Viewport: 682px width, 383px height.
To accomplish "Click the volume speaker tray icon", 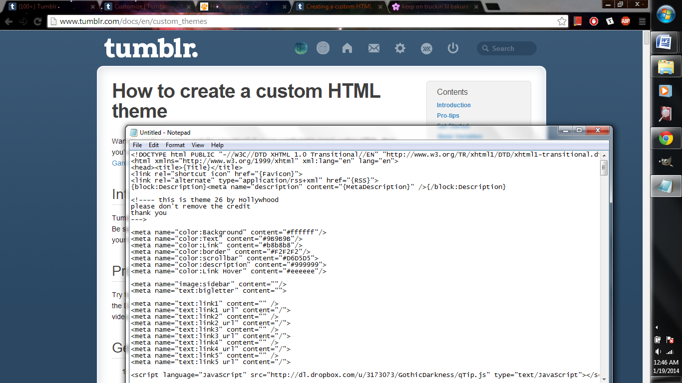I will [x=658, y=351].
